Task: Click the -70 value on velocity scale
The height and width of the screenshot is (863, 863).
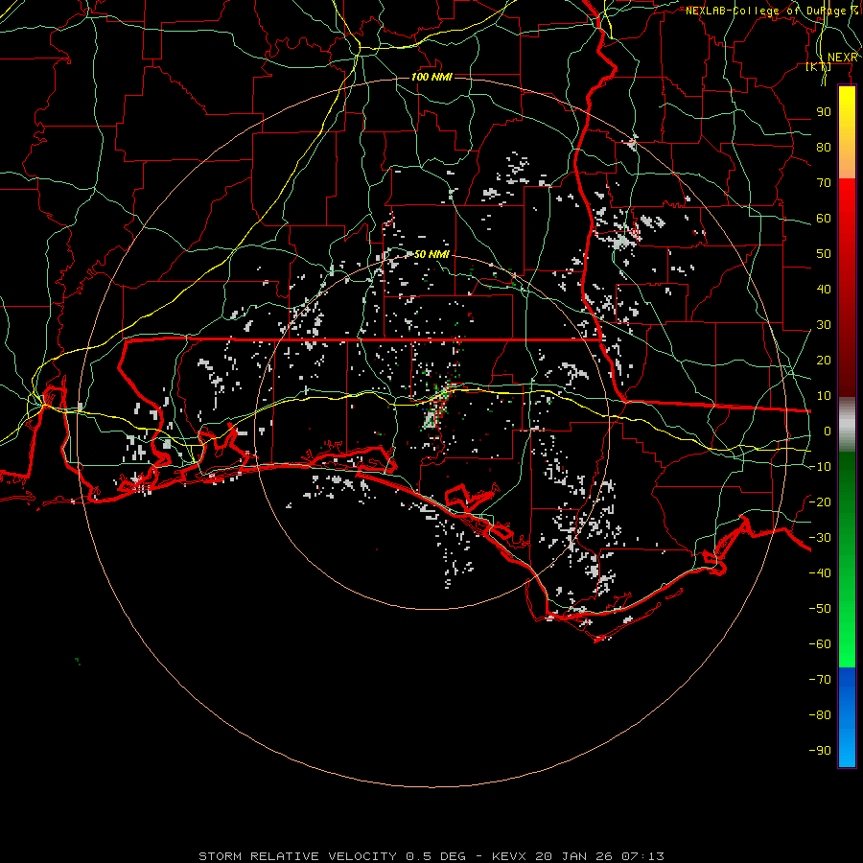Action: pos(820,680)
